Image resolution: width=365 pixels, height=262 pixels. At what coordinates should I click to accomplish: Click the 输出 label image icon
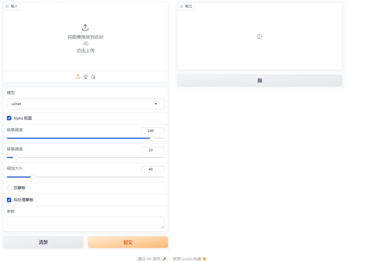click(x=182, y=6)
